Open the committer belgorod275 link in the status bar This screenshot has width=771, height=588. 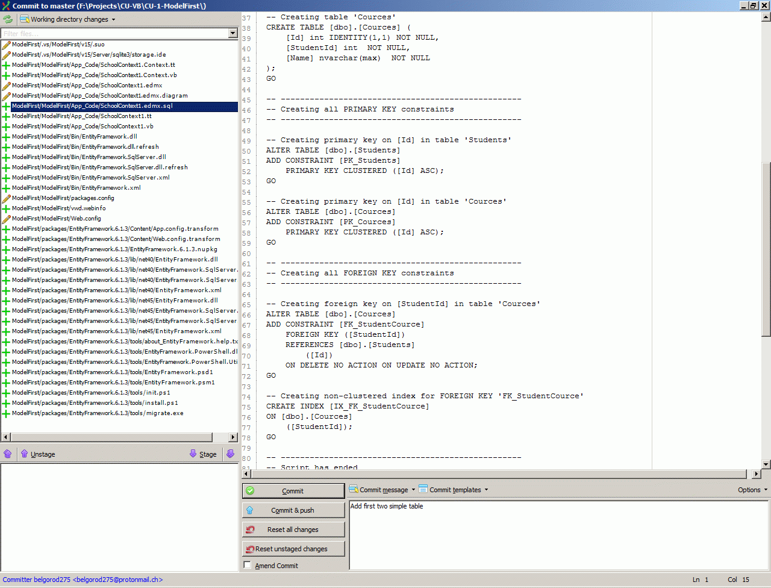click(x=83, y=580)
